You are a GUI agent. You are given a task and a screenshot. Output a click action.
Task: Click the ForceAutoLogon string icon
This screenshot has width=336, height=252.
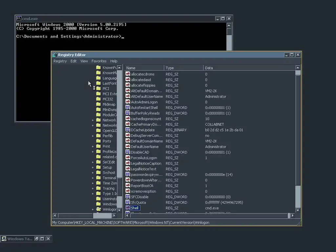[x=128, y=157]
